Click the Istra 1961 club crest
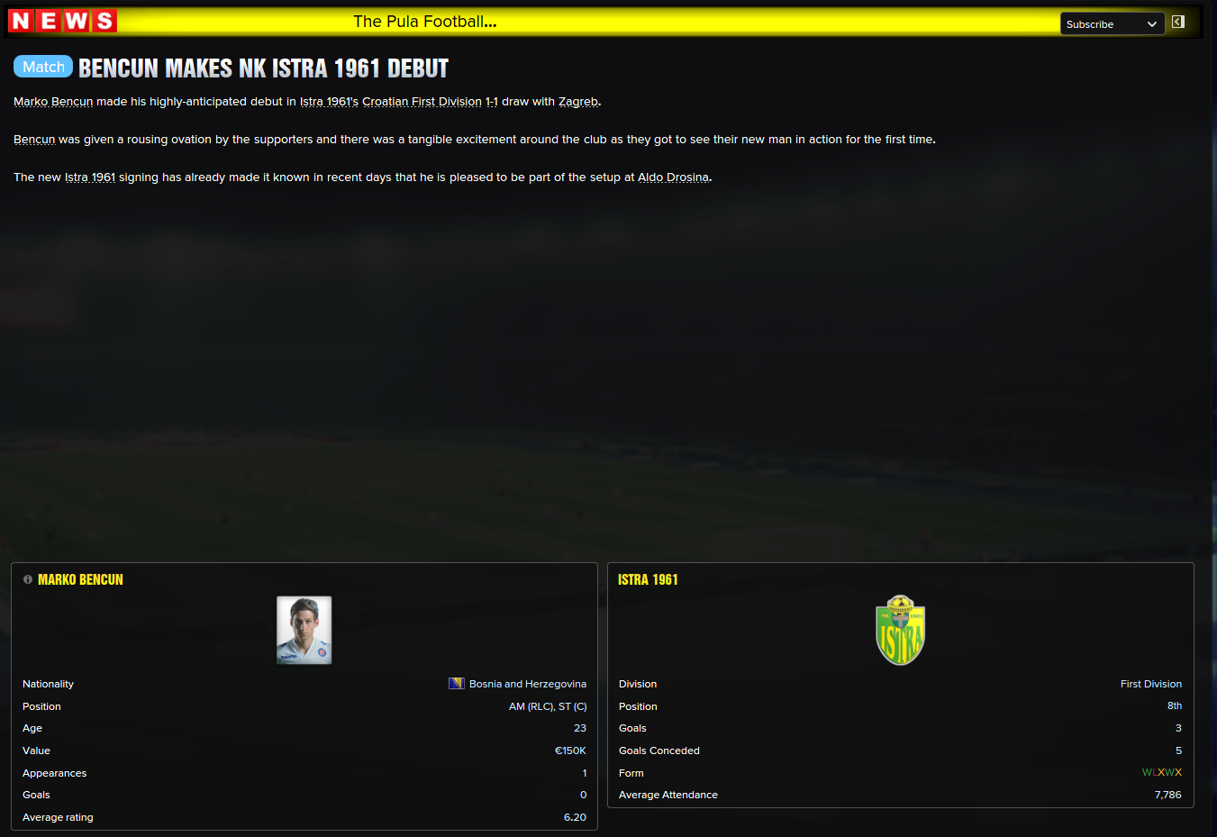1217x837 pixels. tap(900, 630)
